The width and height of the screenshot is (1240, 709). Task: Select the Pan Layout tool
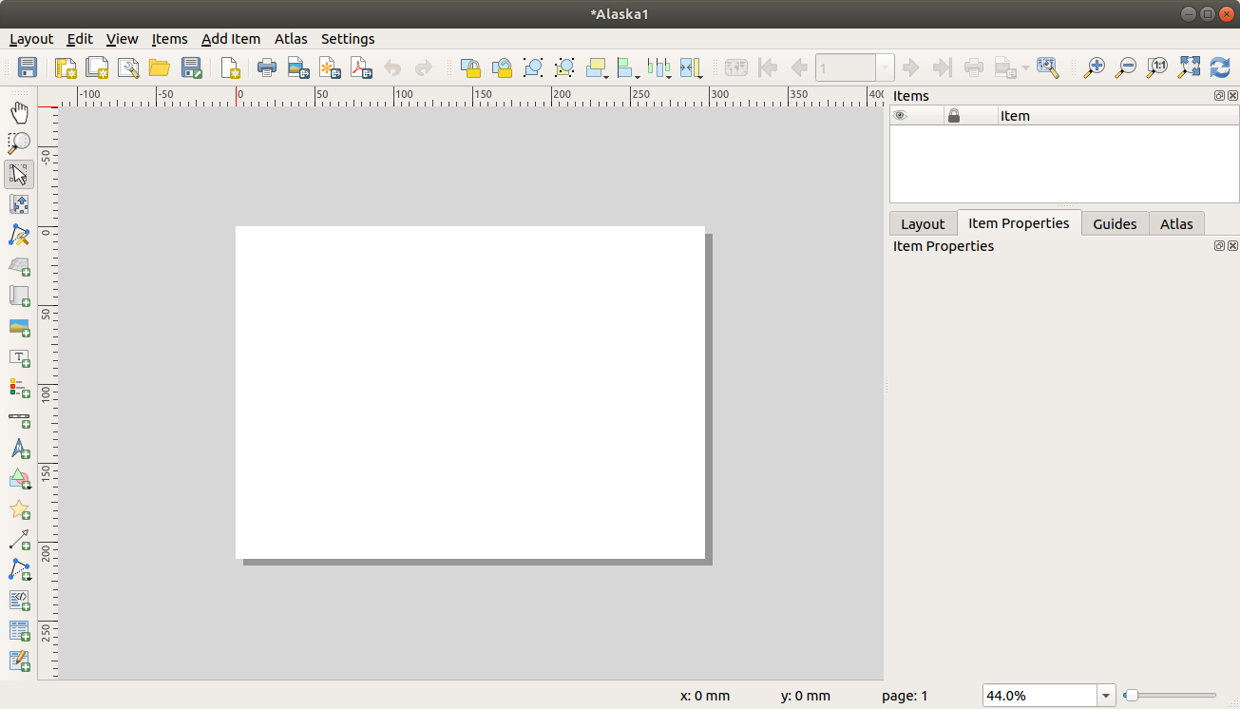pos(19,112)
